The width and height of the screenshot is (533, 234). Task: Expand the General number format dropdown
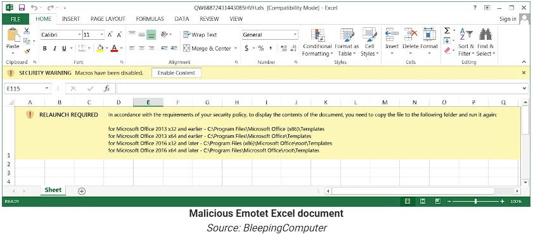tap(295, 35)
